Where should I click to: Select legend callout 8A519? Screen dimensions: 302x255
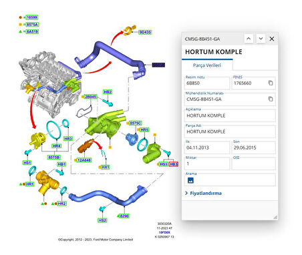click(x=32, y=31)
